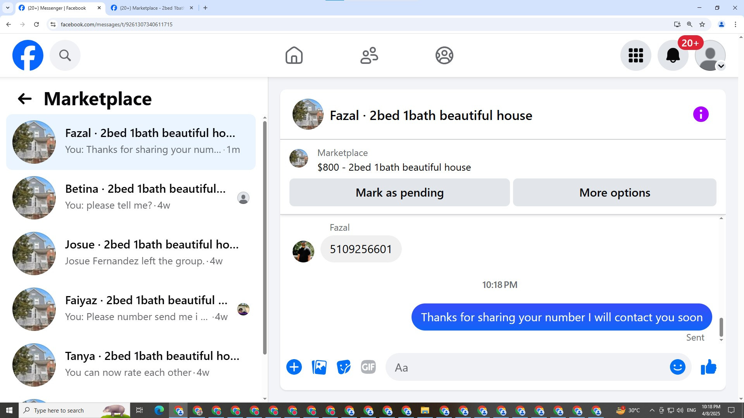
Task: Open the blue plus more-actions menu
Action: tap(294, 367)
